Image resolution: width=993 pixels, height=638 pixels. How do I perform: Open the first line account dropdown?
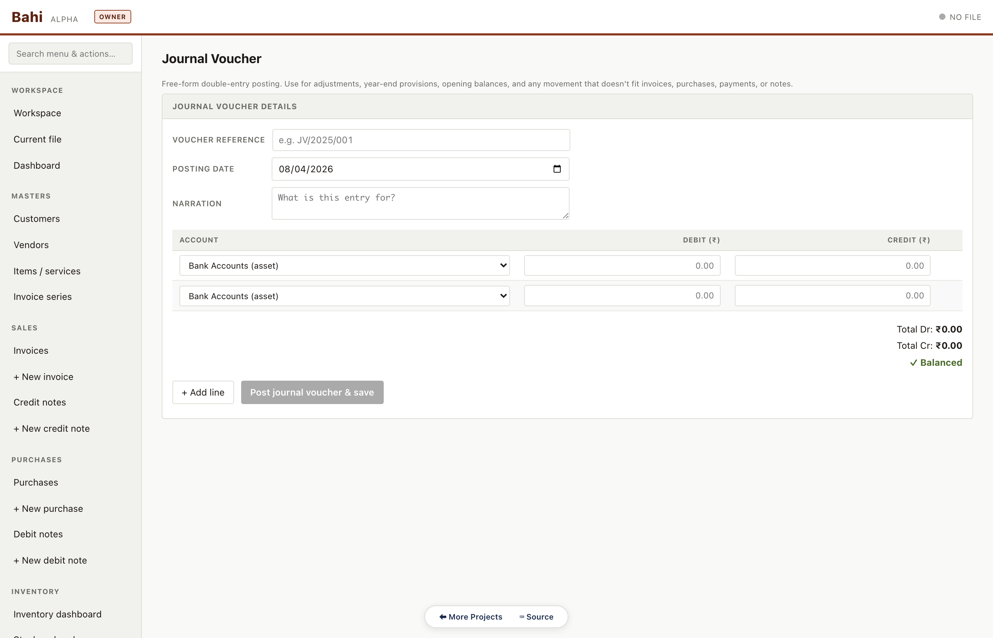click(344, 265)
